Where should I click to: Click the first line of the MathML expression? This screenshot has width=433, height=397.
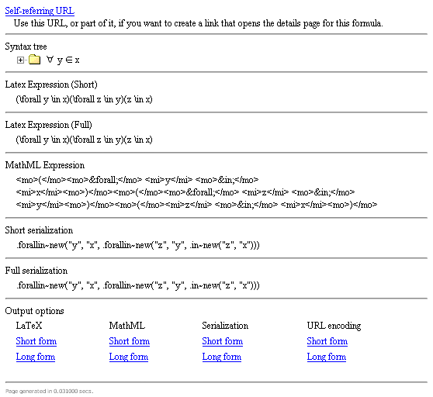(137, 180)
